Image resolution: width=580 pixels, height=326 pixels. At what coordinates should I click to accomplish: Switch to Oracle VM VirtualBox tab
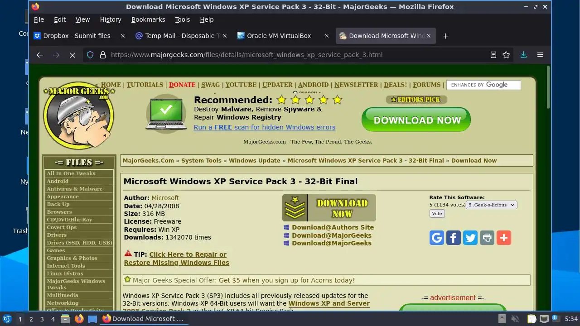click(x=279, y=36)
